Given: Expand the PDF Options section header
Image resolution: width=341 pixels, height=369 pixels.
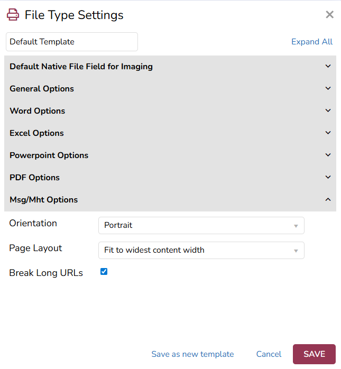Looking at the screenshot, I should click(170, 178).
